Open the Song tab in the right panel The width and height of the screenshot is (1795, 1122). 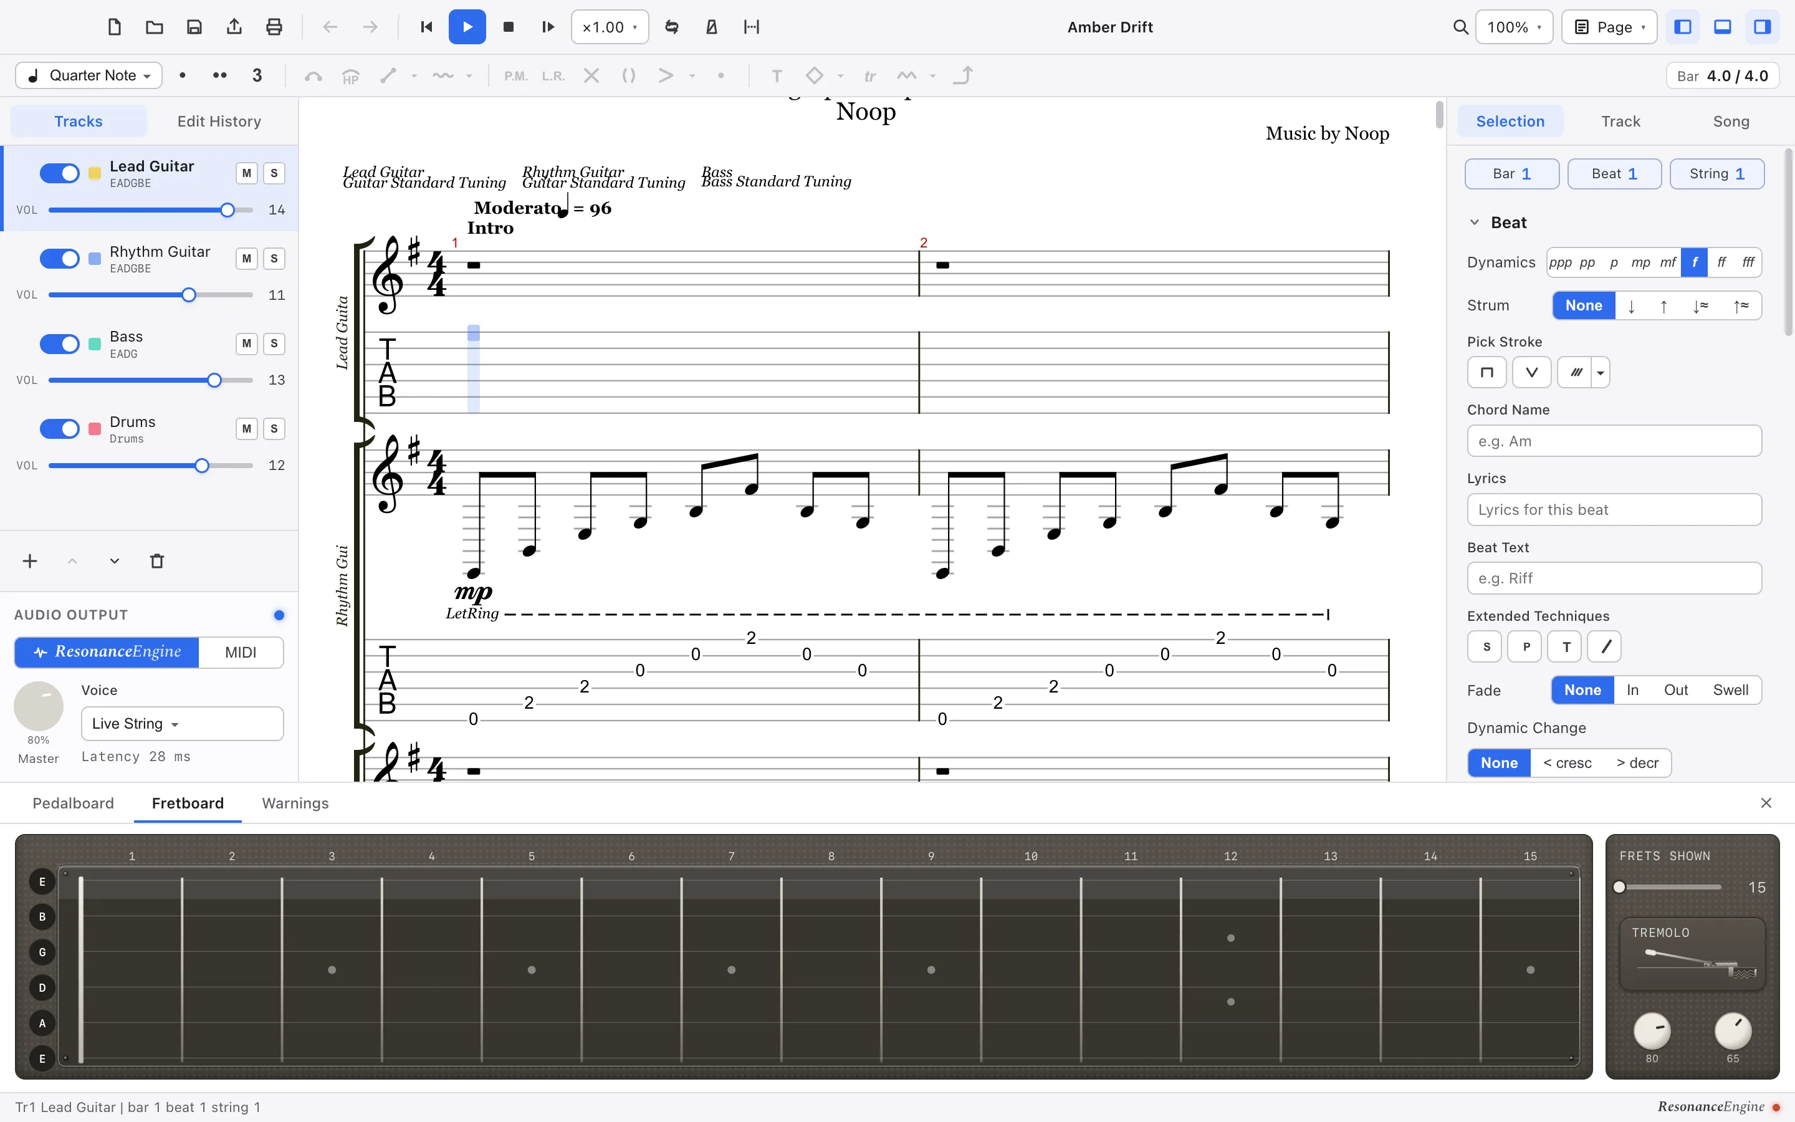point(1730,121)
